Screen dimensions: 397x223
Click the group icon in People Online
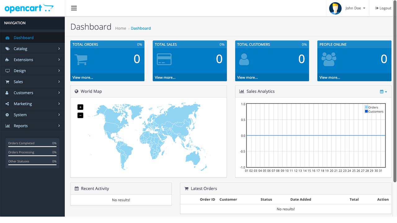(x=329, y=59)
